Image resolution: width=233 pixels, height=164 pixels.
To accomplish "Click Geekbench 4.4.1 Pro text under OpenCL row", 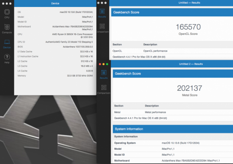I will tap(139, 57).
